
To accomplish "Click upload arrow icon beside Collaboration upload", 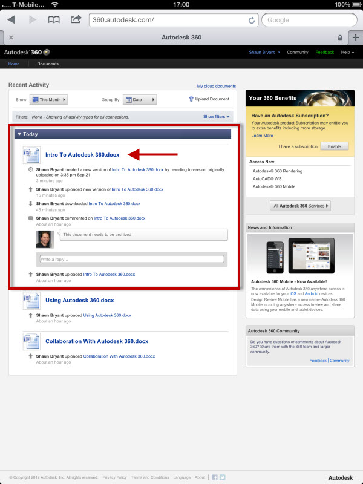I will click(x=30, y=356).
